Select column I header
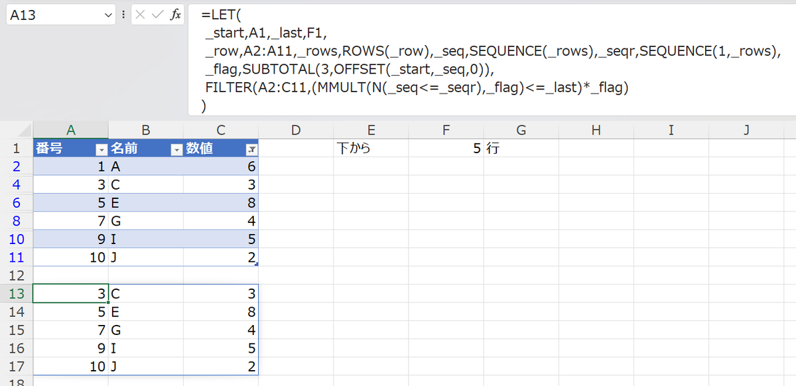 click(x=671, y=131)
